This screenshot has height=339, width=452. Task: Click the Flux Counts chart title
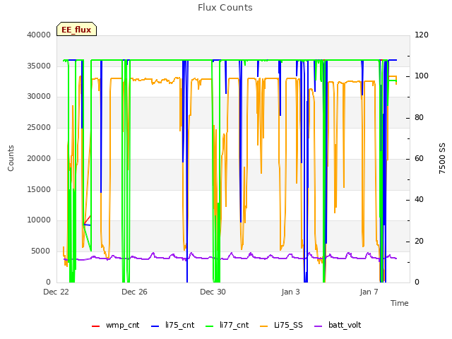225,8
